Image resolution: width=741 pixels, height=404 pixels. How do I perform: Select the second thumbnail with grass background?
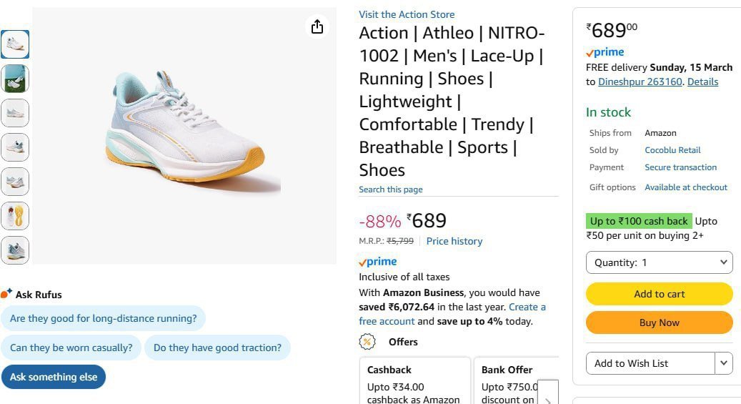point(15,79)
